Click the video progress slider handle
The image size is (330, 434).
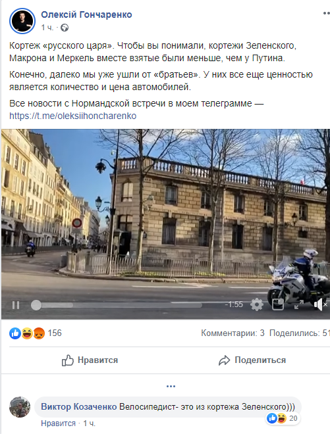[36, 305]
